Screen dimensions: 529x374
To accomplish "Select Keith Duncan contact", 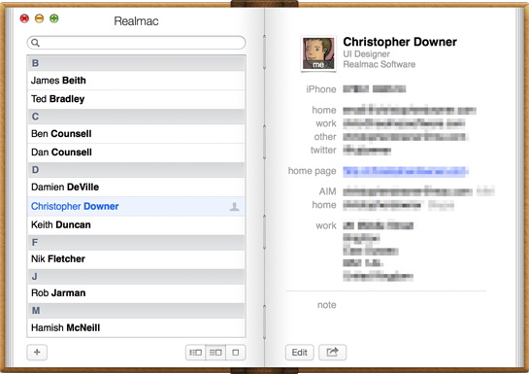I will [136, 224].
